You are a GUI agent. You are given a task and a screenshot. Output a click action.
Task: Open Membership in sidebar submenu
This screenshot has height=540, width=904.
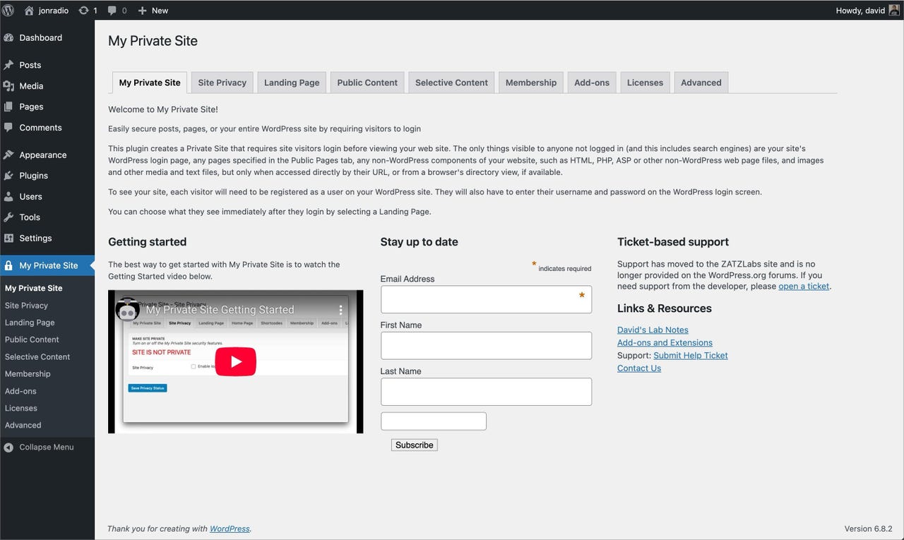(x=28, y=374)
